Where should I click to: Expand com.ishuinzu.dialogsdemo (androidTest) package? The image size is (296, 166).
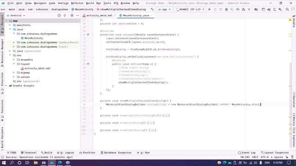coord(14,42)
